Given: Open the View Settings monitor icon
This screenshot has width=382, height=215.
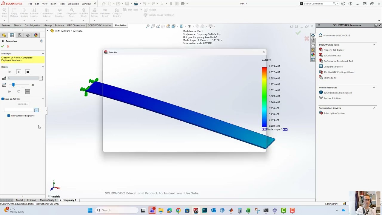Looking at the screenshot, I should coord(211,26).
